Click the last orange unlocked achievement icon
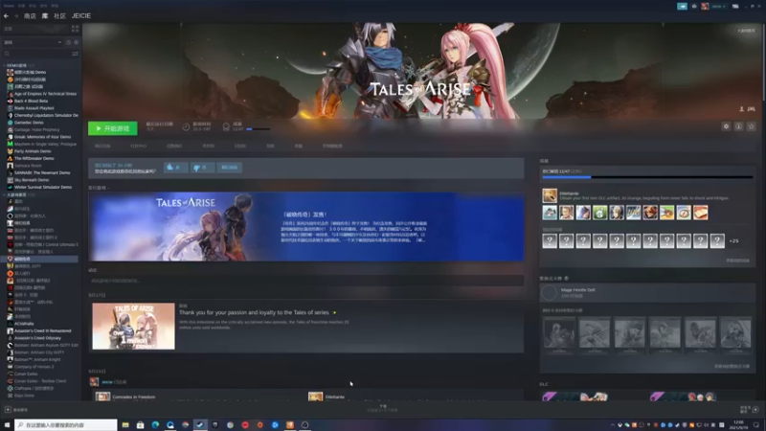The height and width of the screenshot is (431, 766). pyautogui.click(x=700, y=213)
